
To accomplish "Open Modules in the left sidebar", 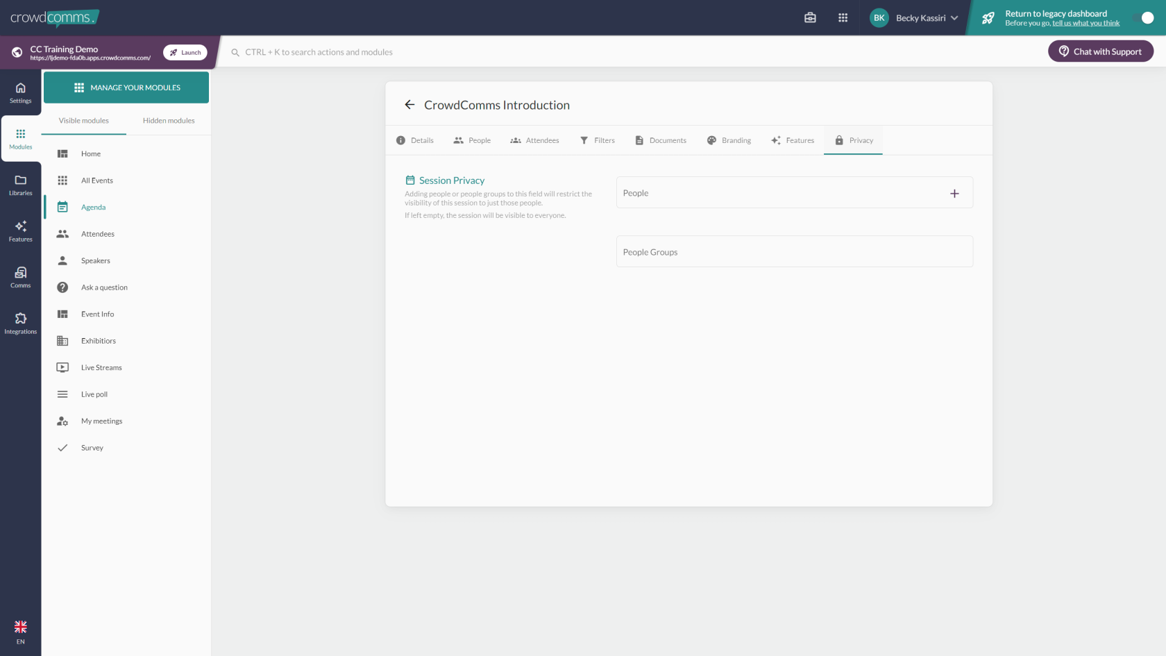I will [x=21, y=139].
